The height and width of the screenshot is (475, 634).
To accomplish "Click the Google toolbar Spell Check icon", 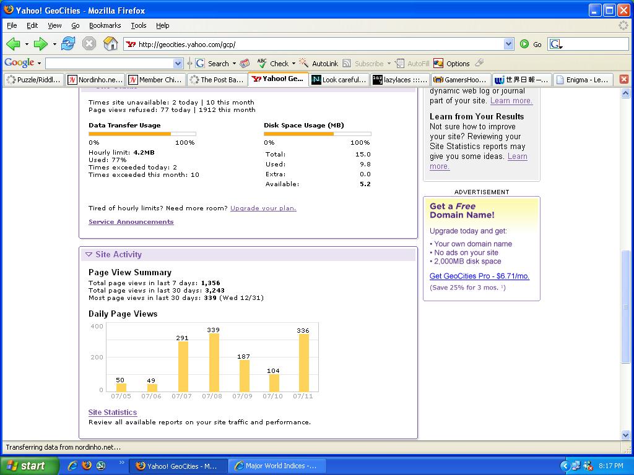I will tap(263, 63).
